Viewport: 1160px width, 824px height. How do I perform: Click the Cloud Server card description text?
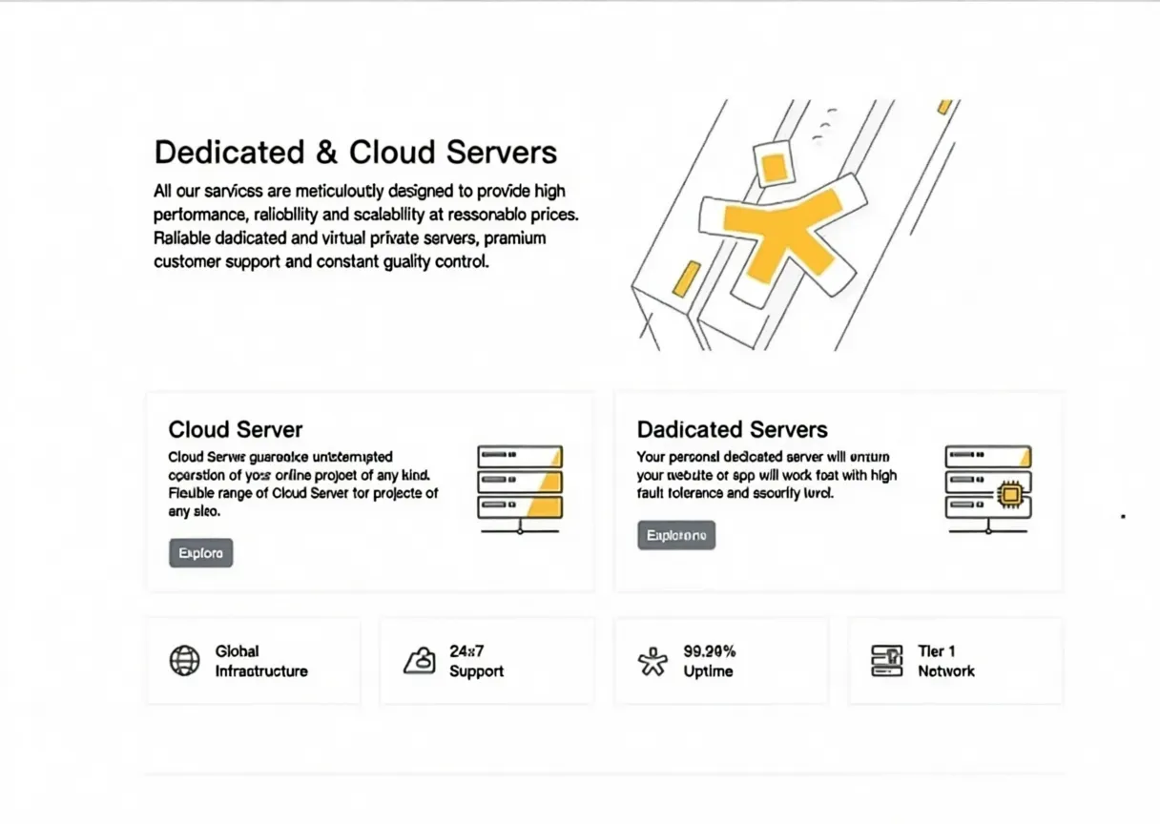click(x=303, y=484)
